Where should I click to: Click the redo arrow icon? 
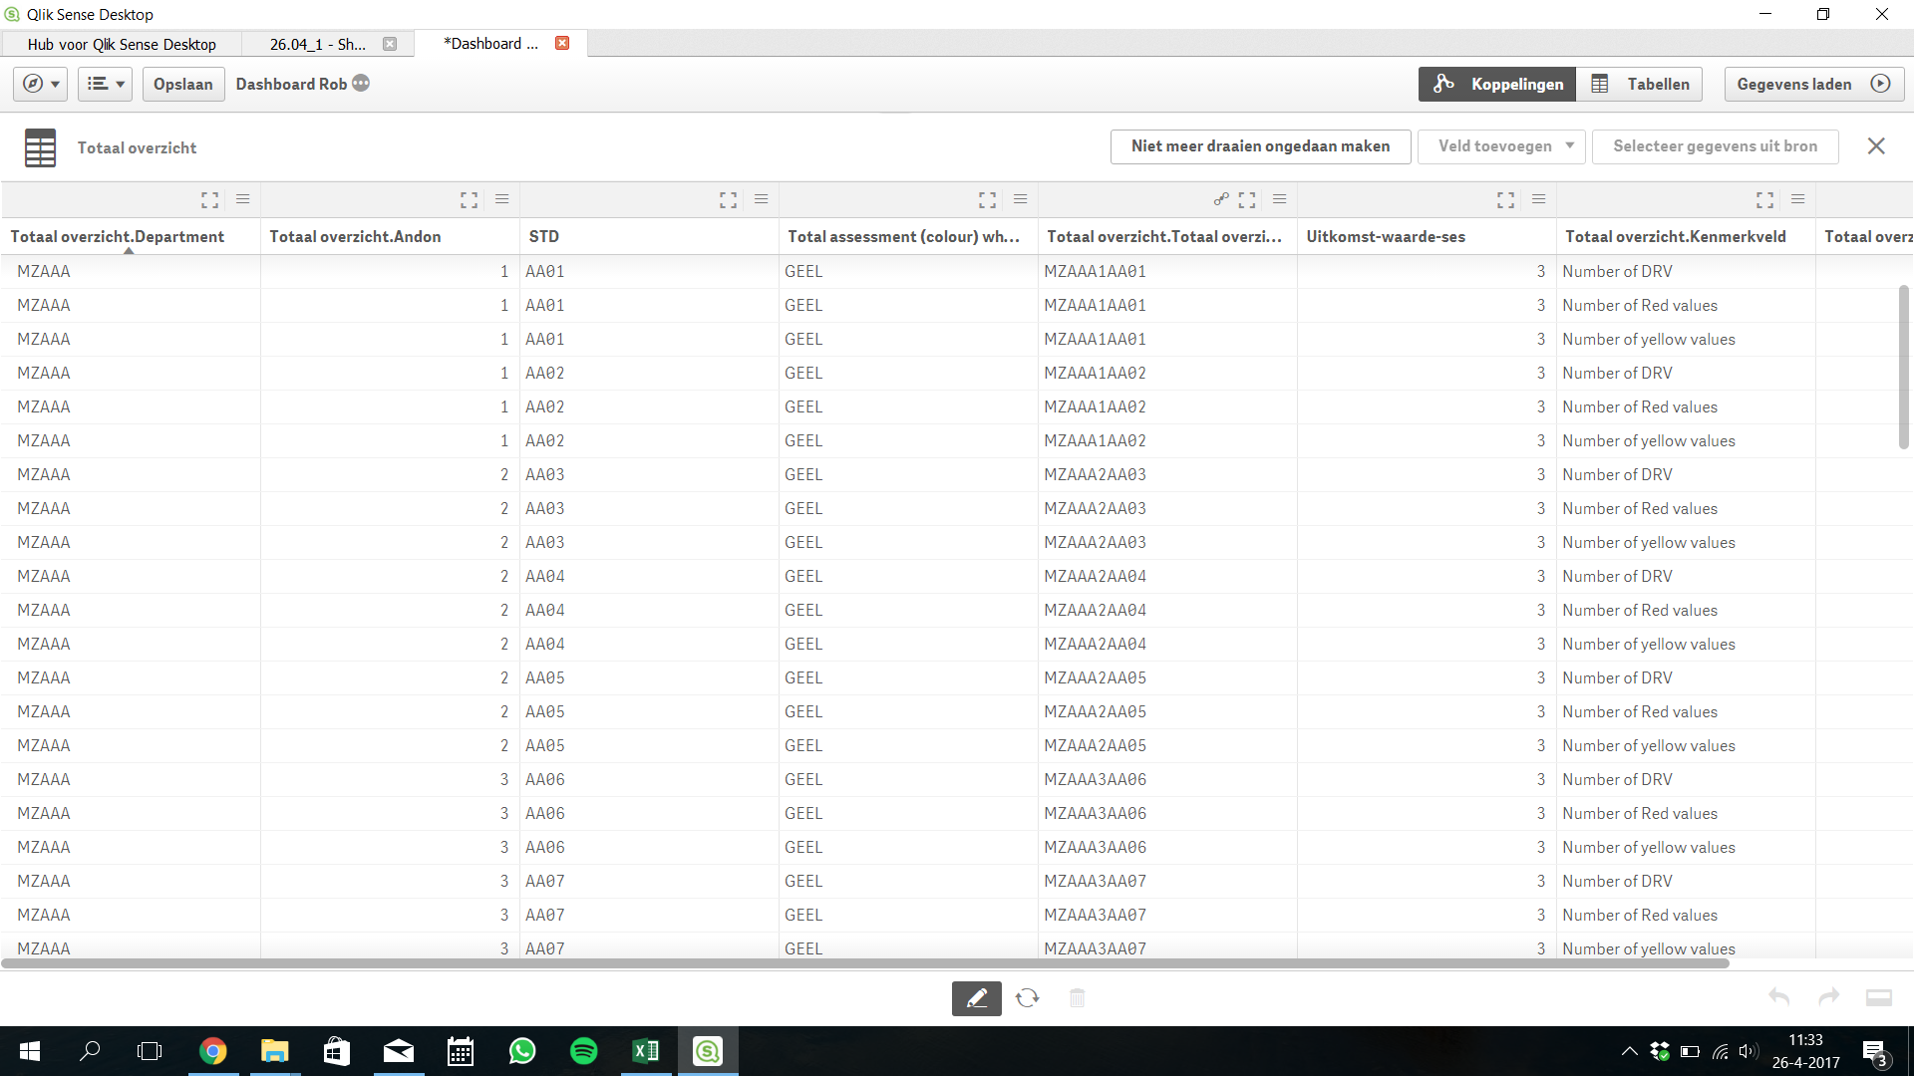1828,997
